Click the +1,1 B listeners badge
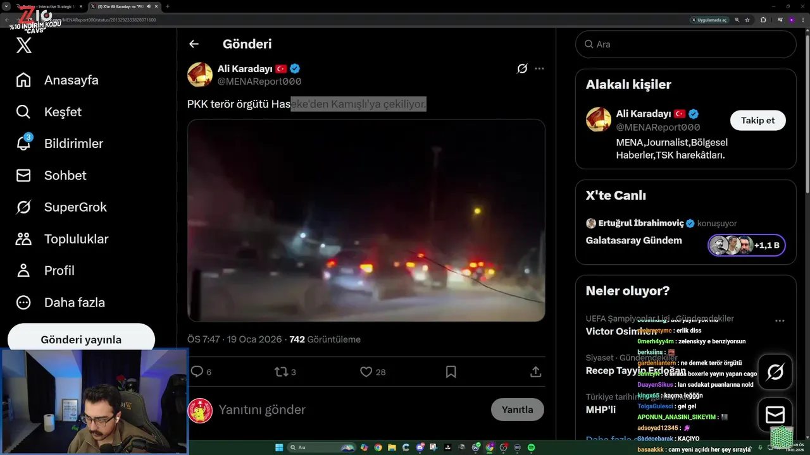The width and height of the screenshot is (810, 455). 747,245
